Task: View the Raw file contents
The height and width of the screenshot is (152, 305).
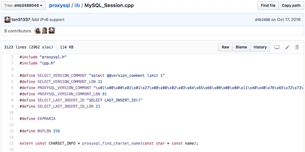Action: (225, 47)
